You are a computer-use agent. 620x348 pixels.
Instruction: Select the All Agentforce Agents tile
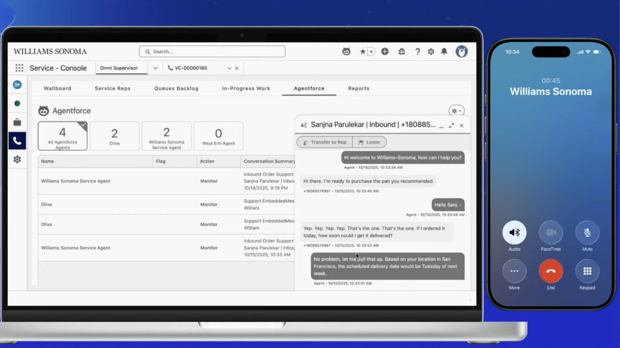(x=63, y=136)
